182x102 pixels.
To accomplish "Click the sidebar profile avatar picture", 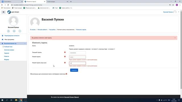I will [x=13, y=21].
